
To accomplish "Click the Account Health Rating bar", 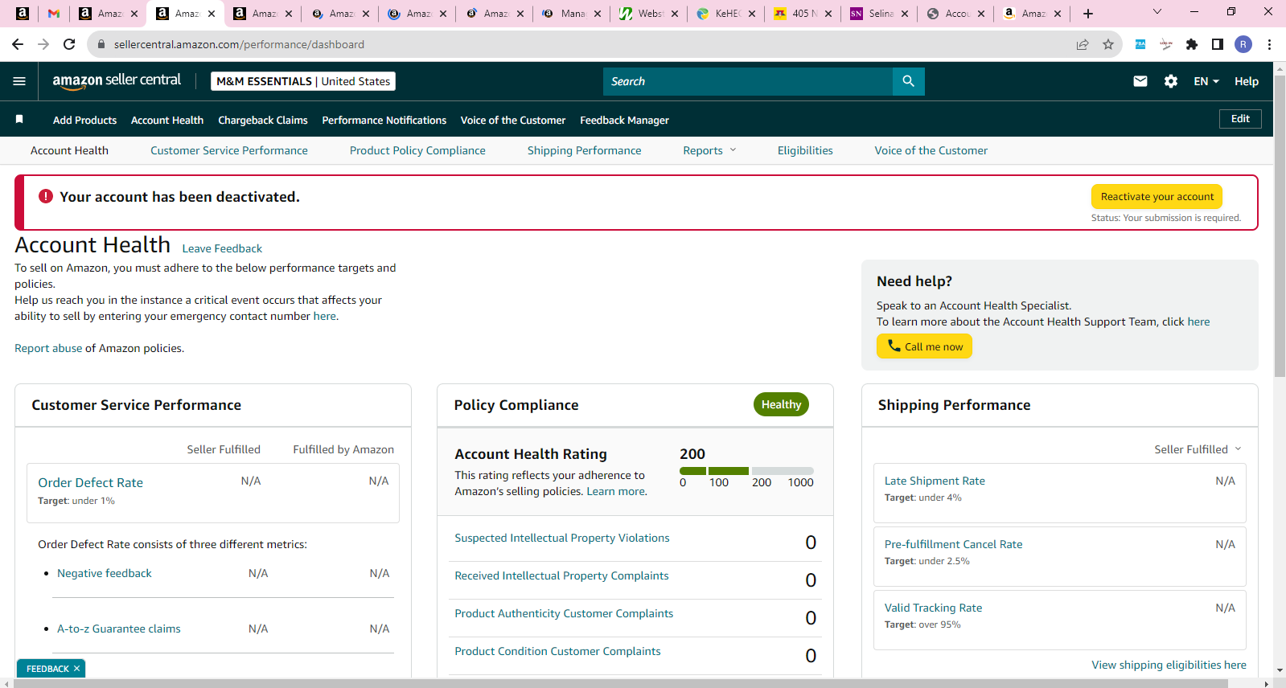I will point(746,471).
